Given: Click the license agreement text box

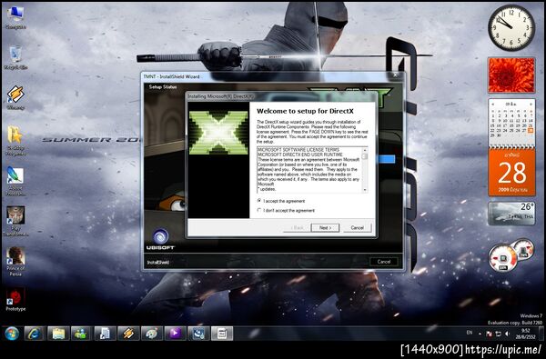Looking at the screenshot, I should pyautogui.click(x=312, y=169).
